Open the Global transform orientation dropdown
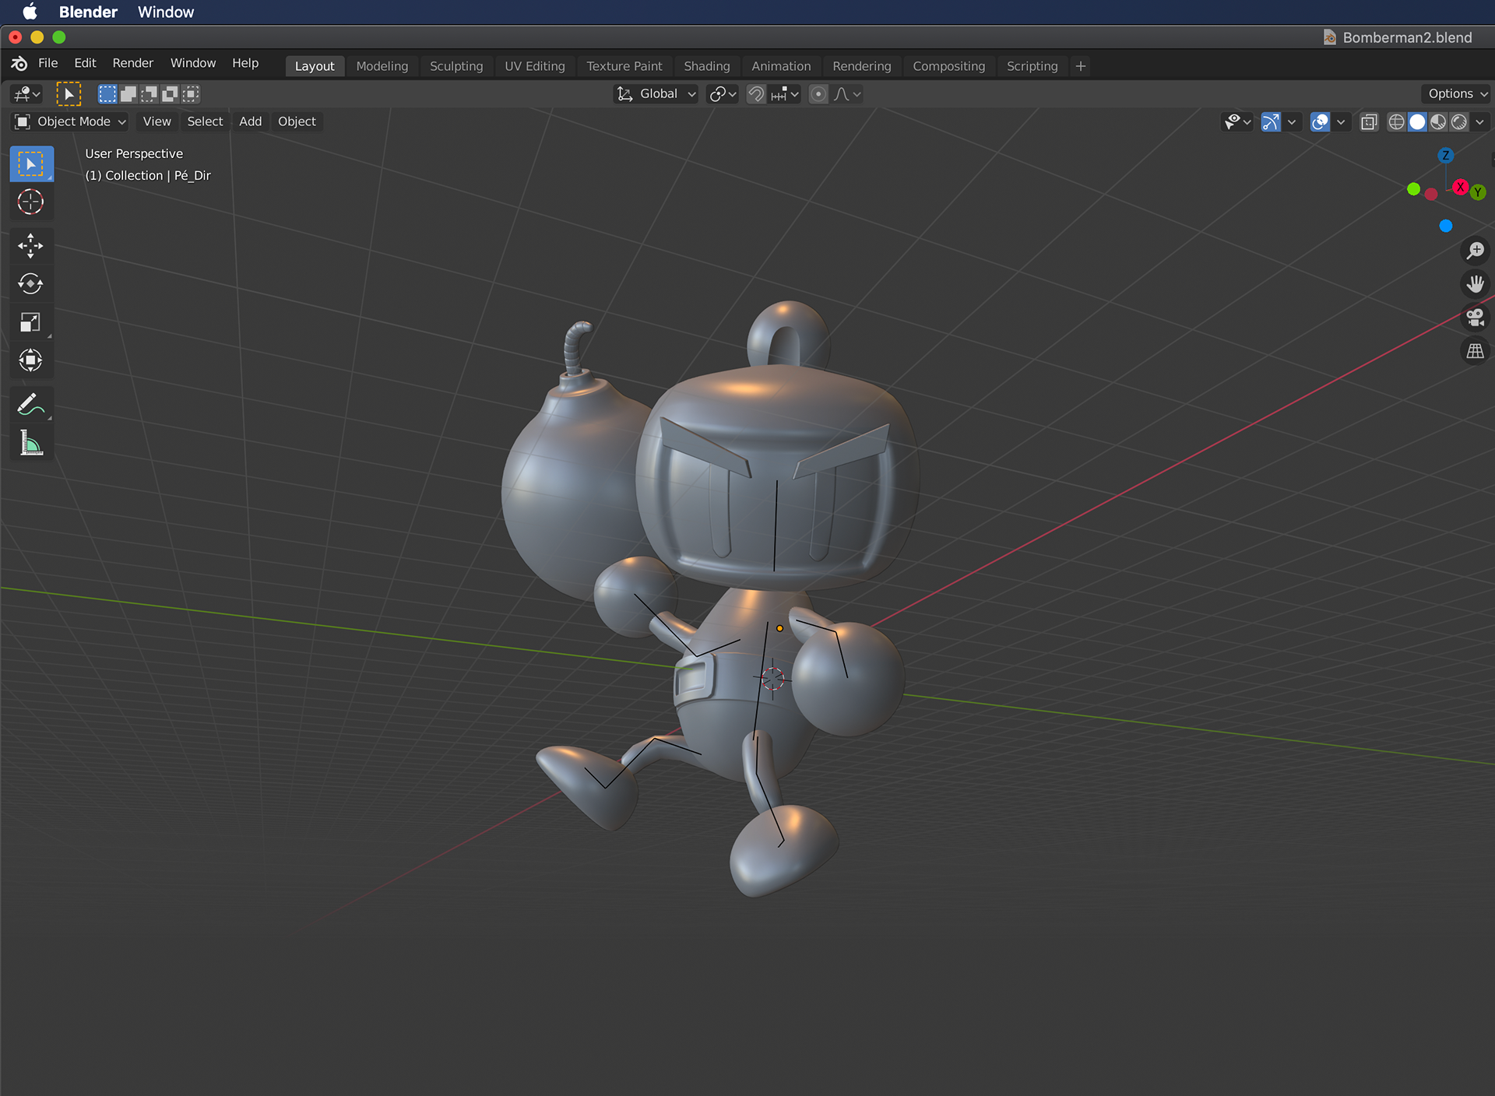The height and width of the screenshot is (1096, 1495). [656, 94]
